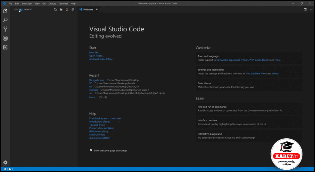The height and width of the screenshot is (172, 315).
Task: Open Tips and Tricks link
Action: click(97, 125)
